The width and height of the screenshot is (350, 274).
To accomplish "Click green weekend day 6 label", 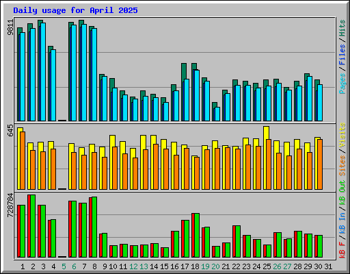I will pos(74,266).
